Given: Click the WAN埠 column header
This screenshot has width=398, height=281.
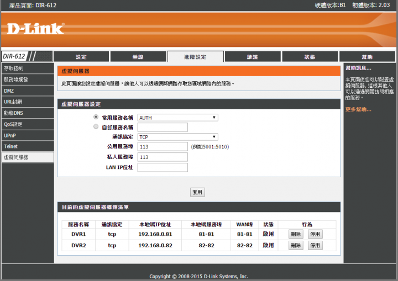Looking at the screenshot, I should [244, 225].
